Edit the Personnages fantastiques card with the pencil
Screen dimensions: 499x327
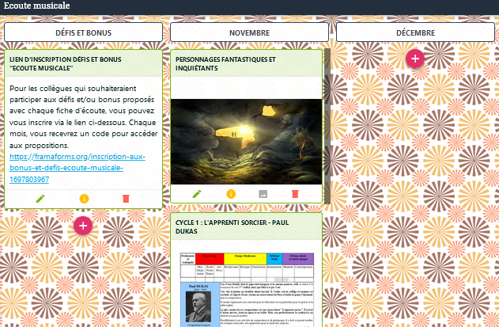click(x=198, y=193)
